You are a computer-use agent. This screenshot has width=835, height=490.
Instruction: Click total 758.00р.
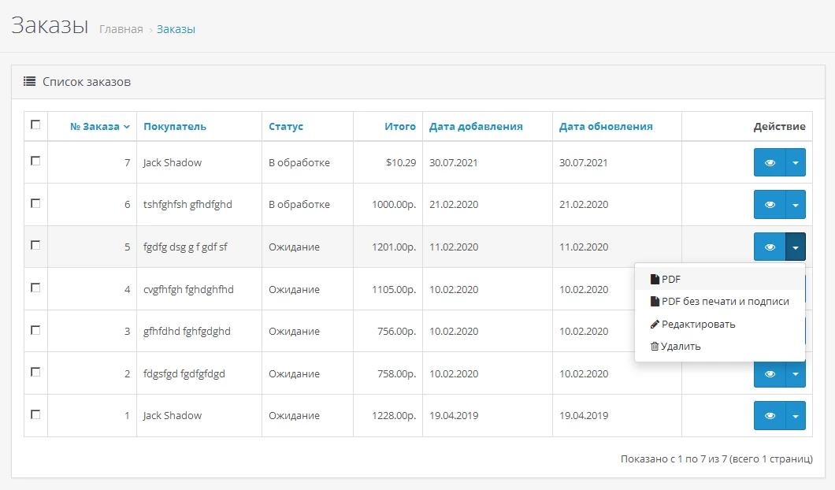(x=397, y=374)
